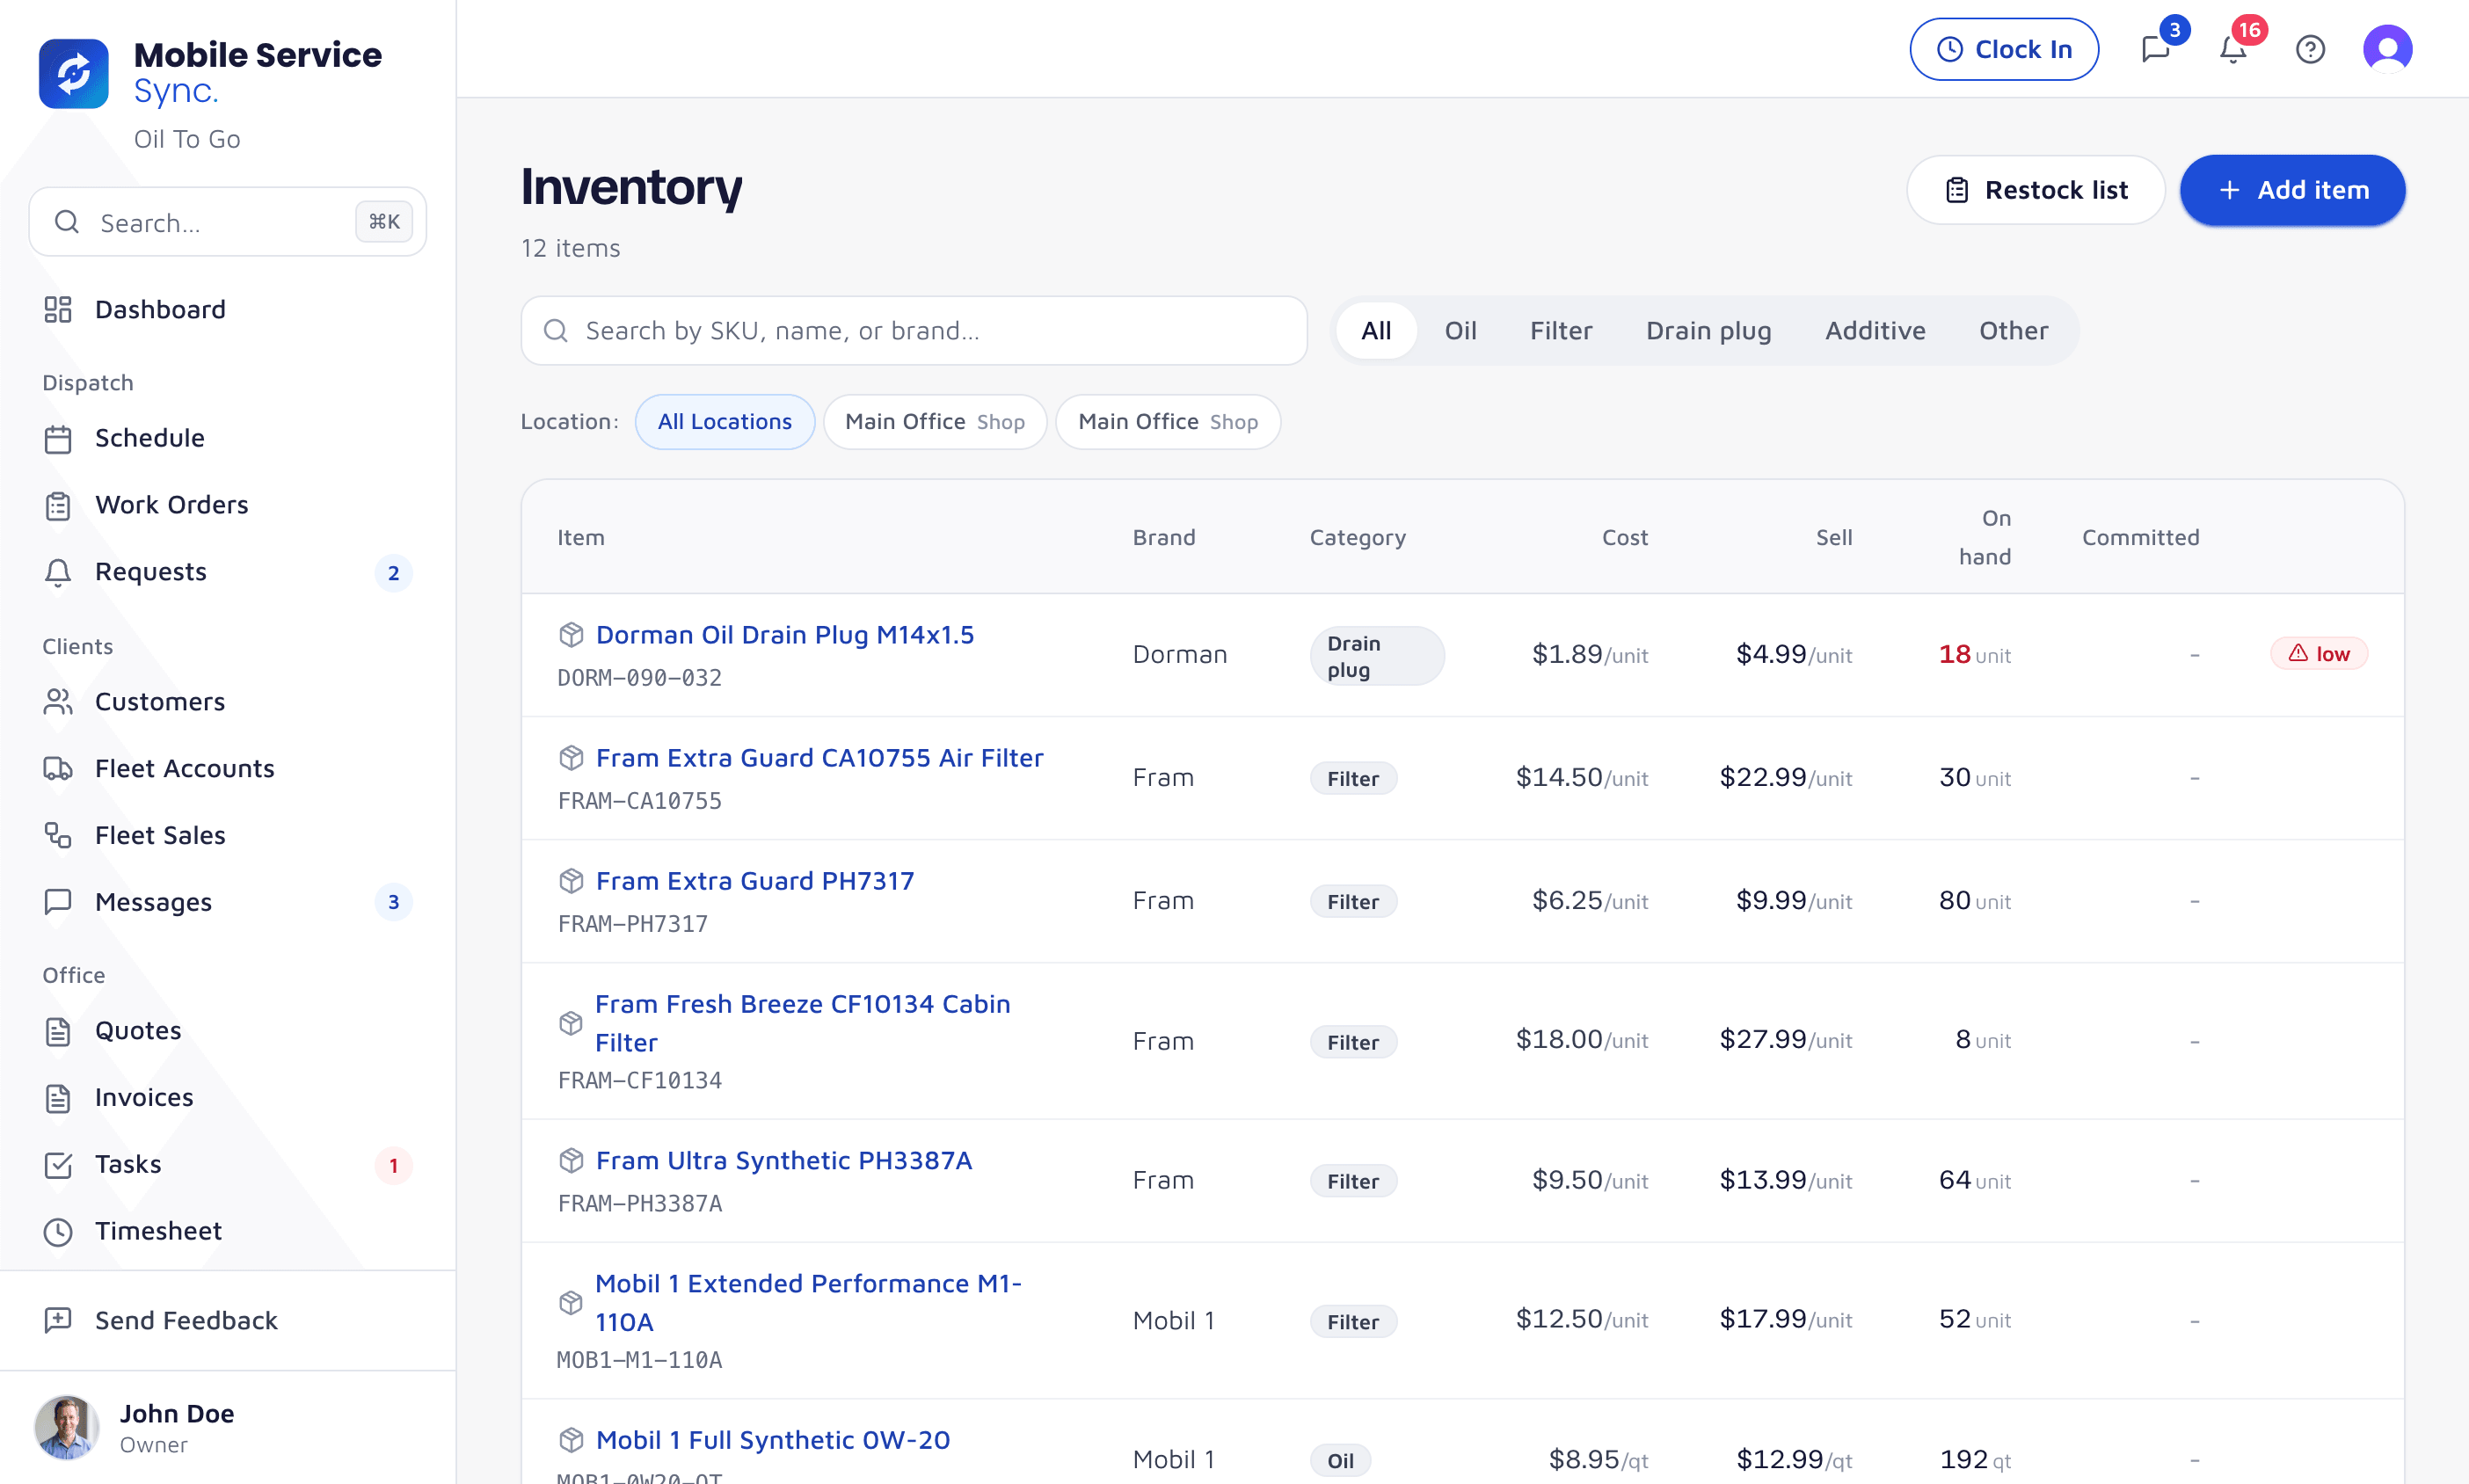Focus the Search by SKU, name, or brand field
Viewport: 2469px width, 1484px height.
pyautogui.click(x=914, y=330)
